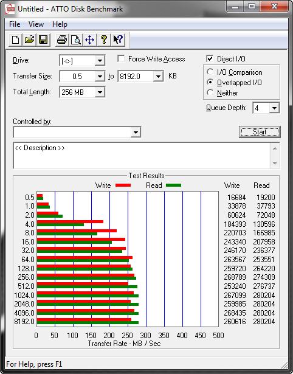Open a saved benchmark file via folder icon
The image size is (293, 374).
[29, 40]
